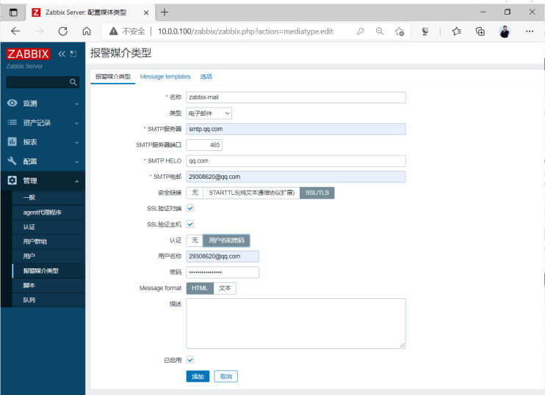This screenshot has height=395, width=545.
Task: Toggle the 已启用 checkbox
Action: coord(190,360)
